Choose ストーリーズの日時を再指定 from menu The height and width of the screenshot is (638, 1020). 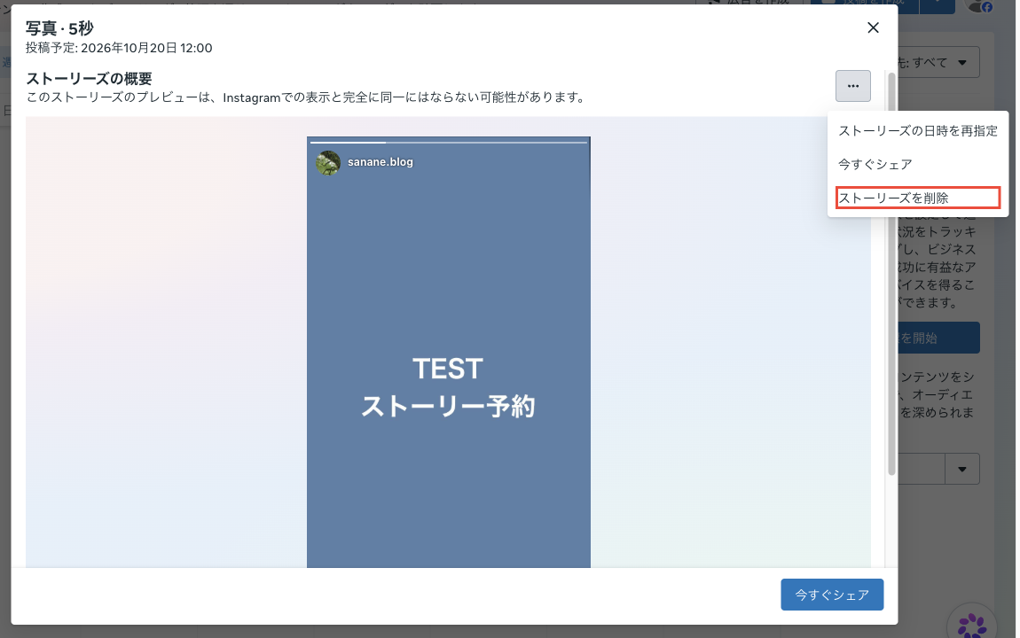coord(917,130)
